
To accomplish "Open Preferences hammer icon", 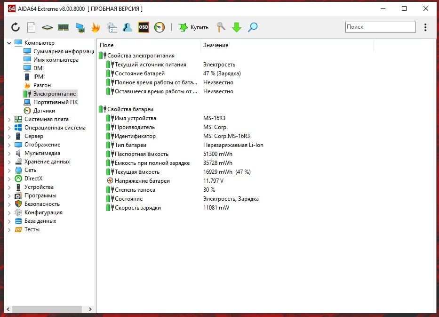I will tap(221, 27).
